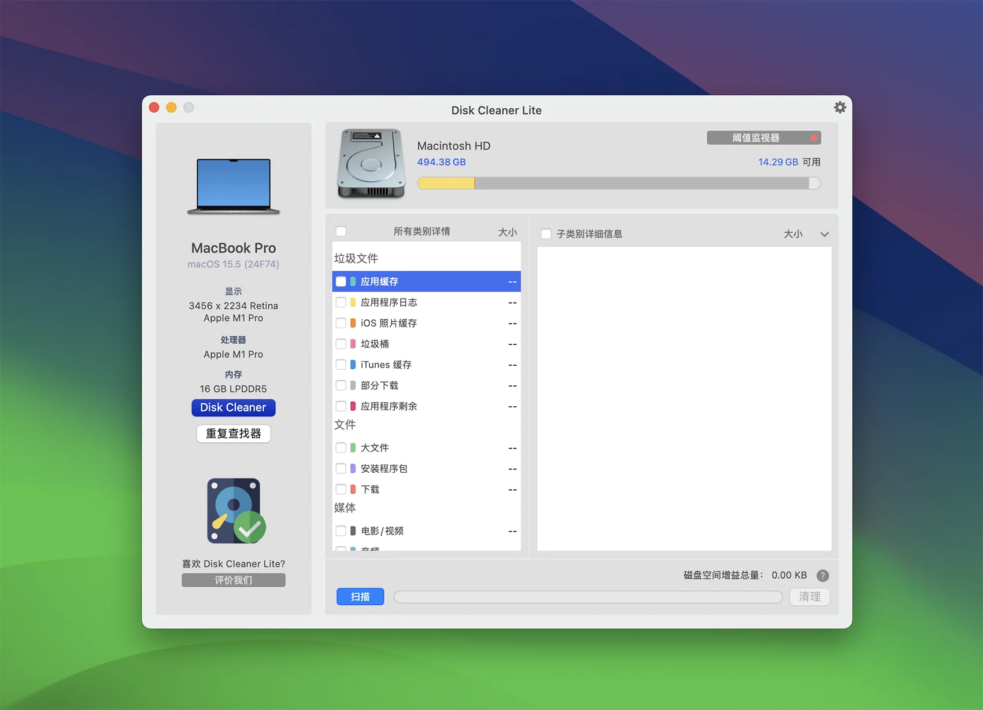
Task: Open the 阈值监视器 threshold monitor
Action: [764, 138]
